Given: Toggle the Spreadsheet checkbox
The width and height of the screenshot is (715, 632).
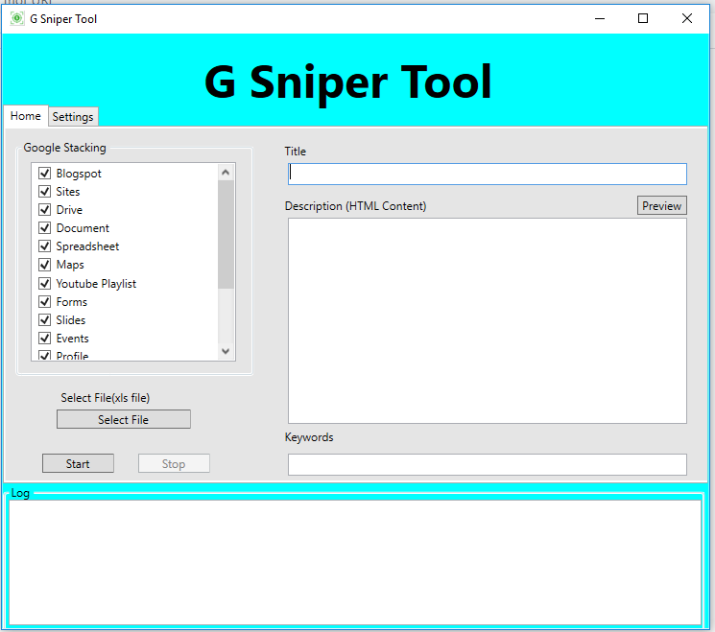Looking at the screenshot, I should point(44,246).
